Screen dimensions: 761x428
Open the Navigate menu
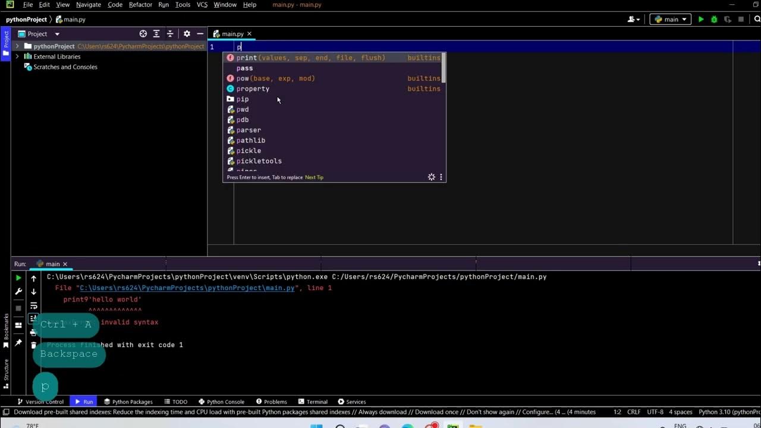click(x=89, y=5)
